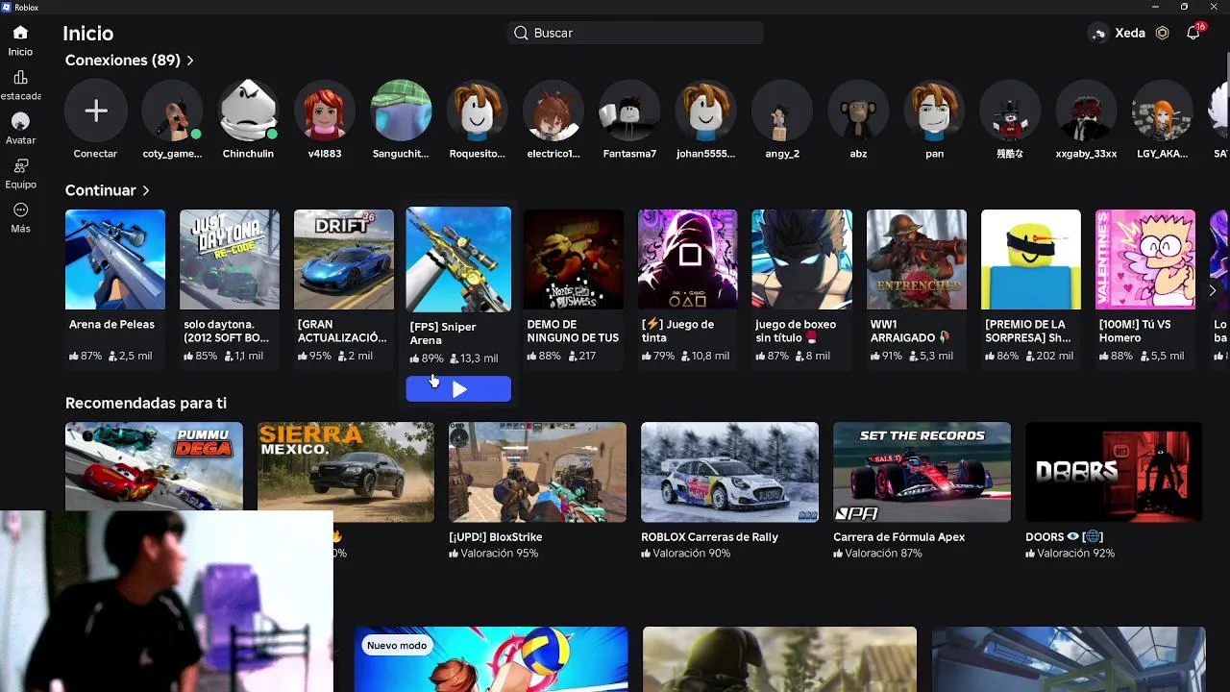Open the WW1 ARRAIGADO thumbnail
The height and width of the screenshot is (692, 1230).
click(x=917, y=259)
